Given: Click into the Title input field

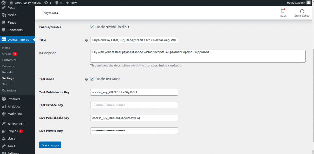Looking at the screenshot, I should point(134,40).
